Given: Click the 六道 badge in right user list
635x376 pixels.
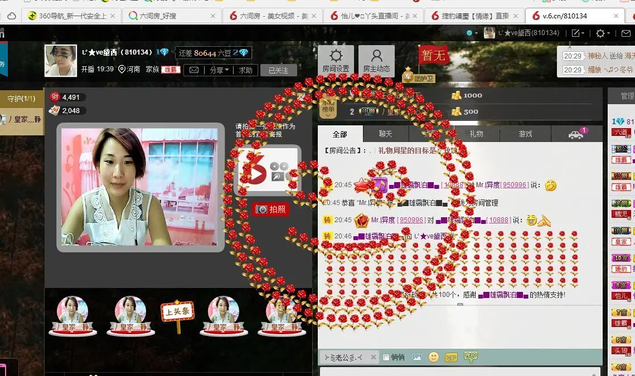Looking at the screenshot, I should coord(621,133).
